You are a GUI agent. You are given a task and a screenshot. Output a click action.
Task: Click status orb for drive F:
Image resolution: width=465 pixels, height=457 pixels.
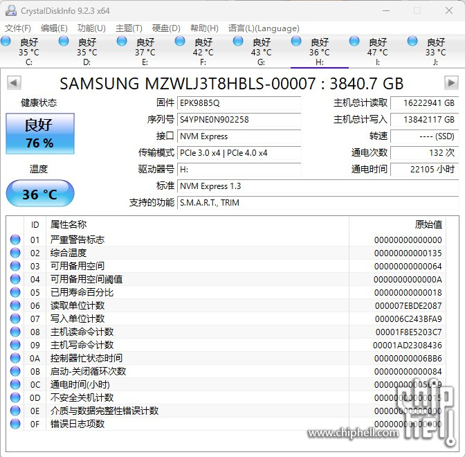coord(180,41)
